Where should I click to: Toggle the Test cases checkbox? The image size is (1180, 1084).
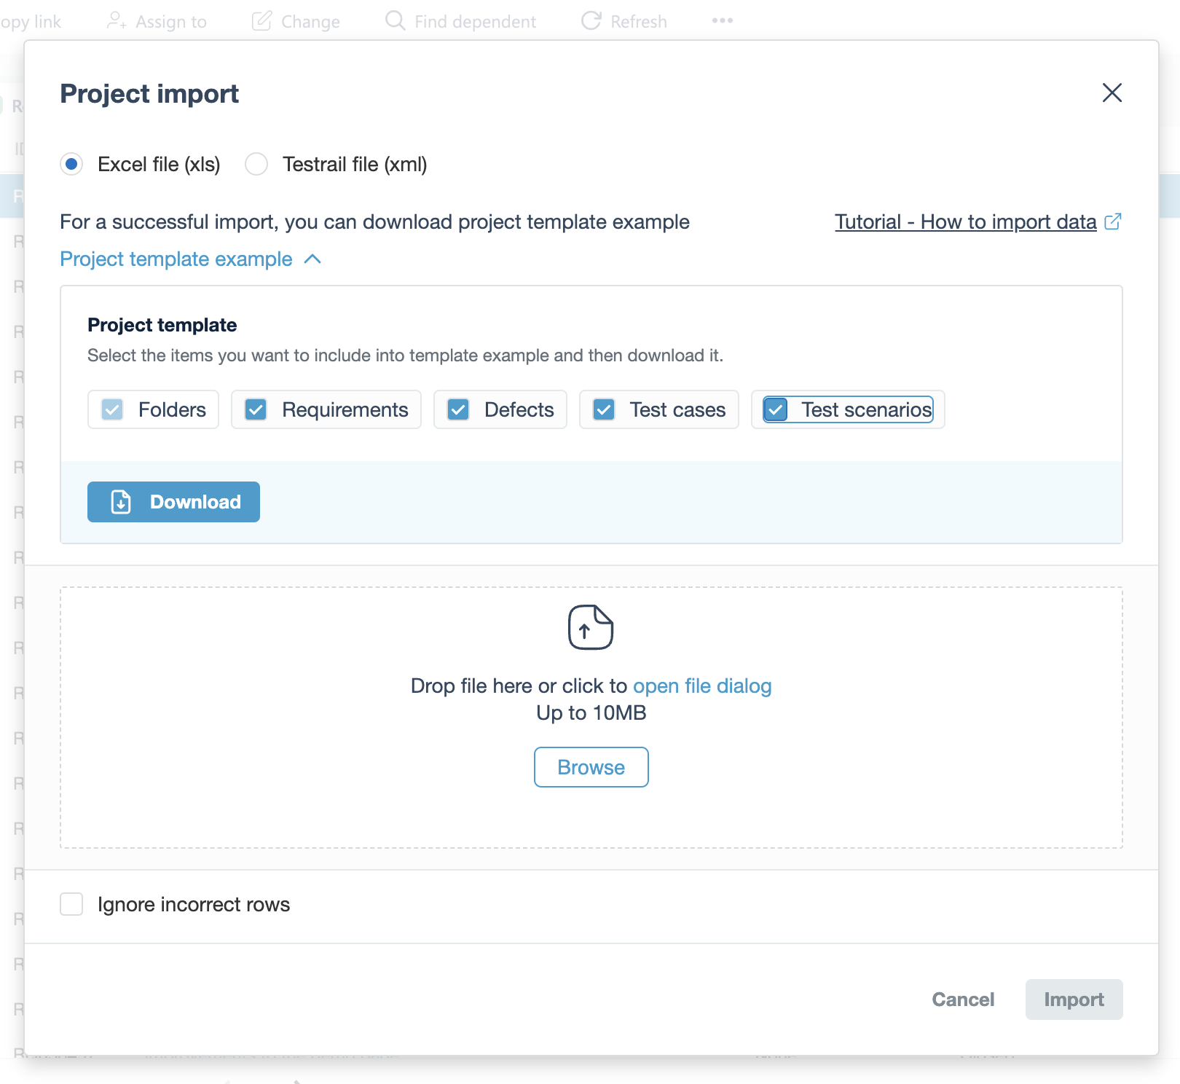click(x=604, y=409)
